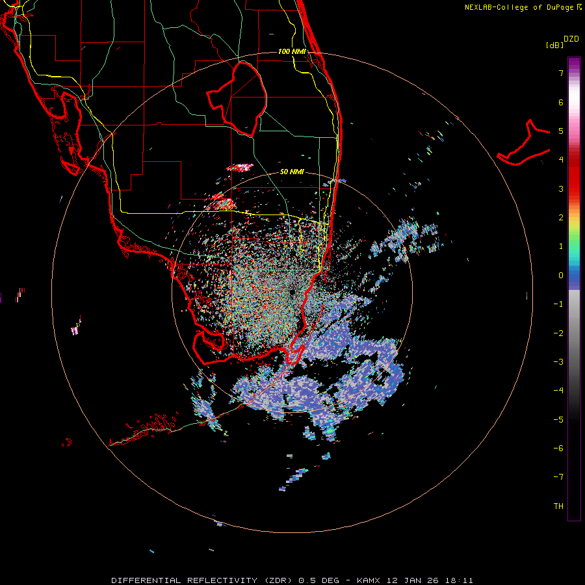Screen dimensions: 585x585
Task: Click the 0 value on the color scale
Action: [561, 276]
